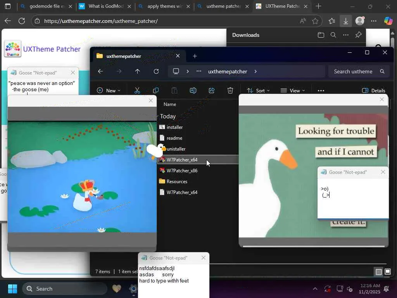
Task: Add a new File Explorer tab
Action: pyautogui.click(x=195, y=56)
